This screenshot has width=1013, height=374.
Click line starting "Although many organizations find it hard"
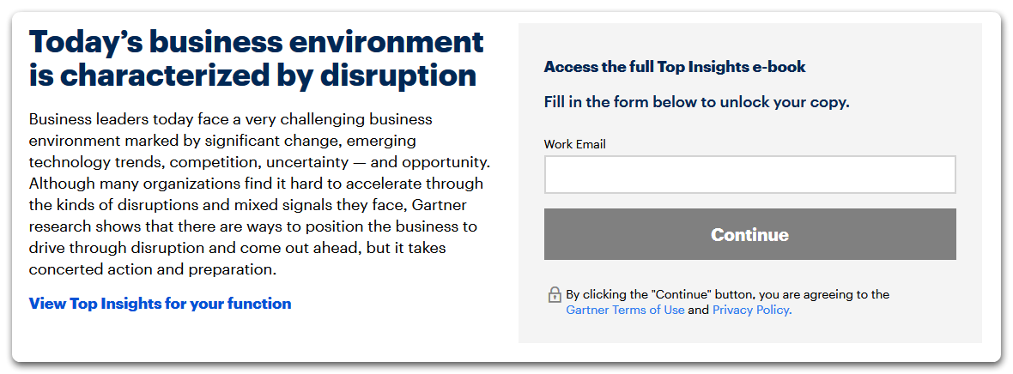point(256,184)
